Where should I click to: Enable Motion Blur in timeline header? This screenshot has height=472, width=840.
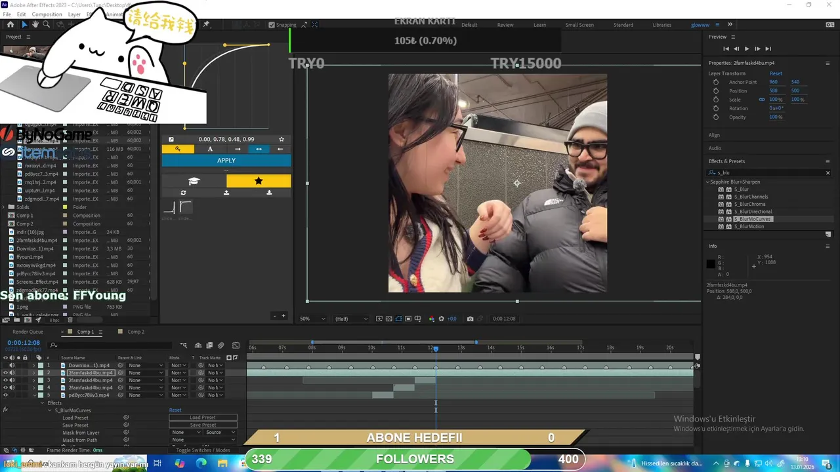[x=221, y=345]
